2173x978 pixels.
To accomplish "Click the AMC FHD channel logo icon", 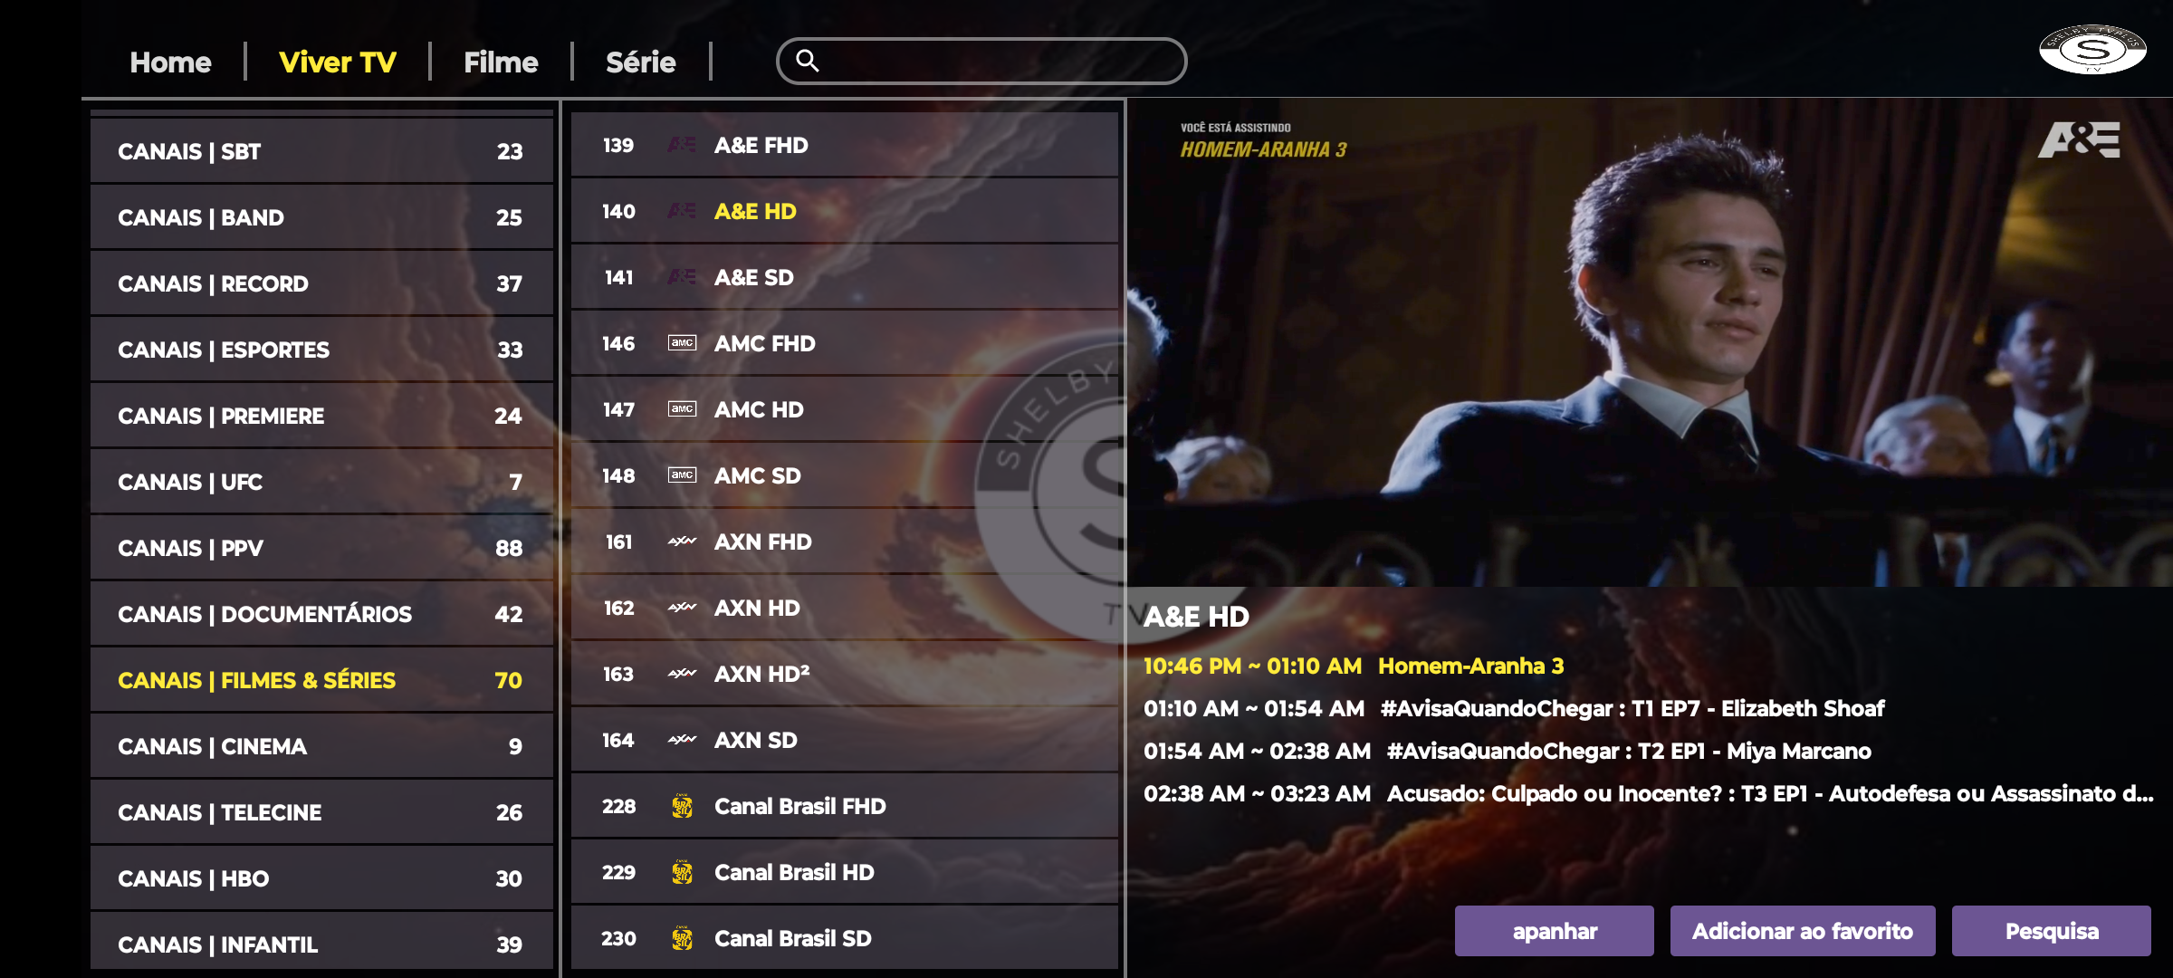I will (682, 343).
